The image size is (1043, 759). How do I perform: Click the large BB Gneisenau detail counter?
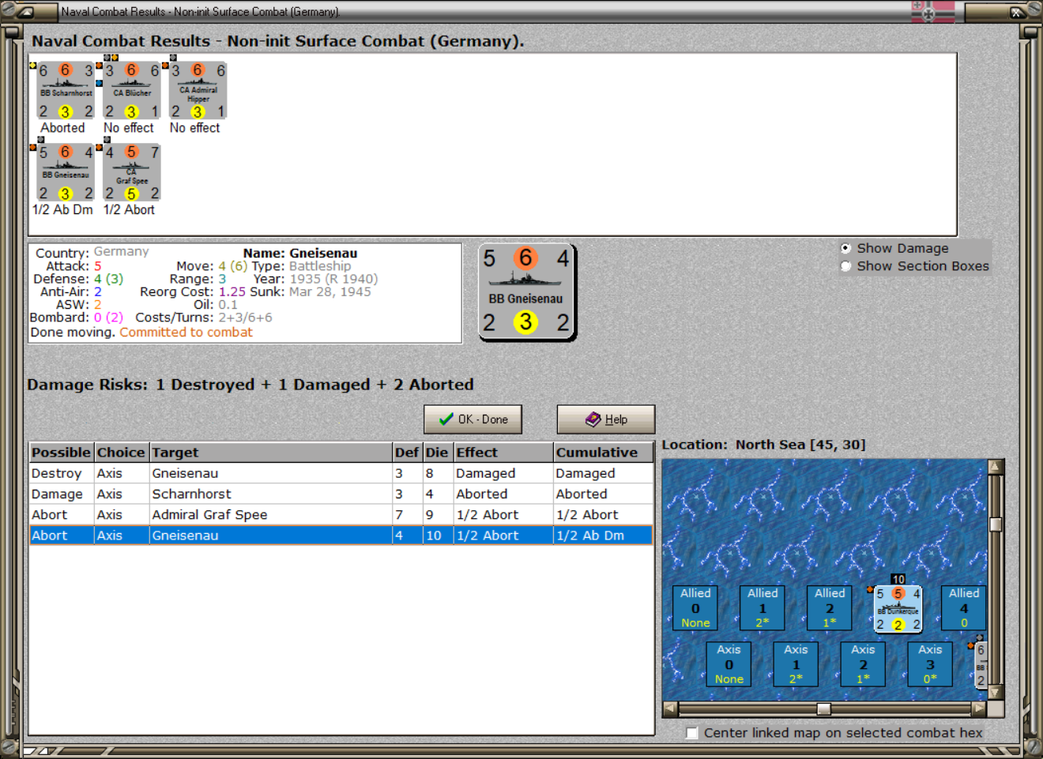coord(527,292)
